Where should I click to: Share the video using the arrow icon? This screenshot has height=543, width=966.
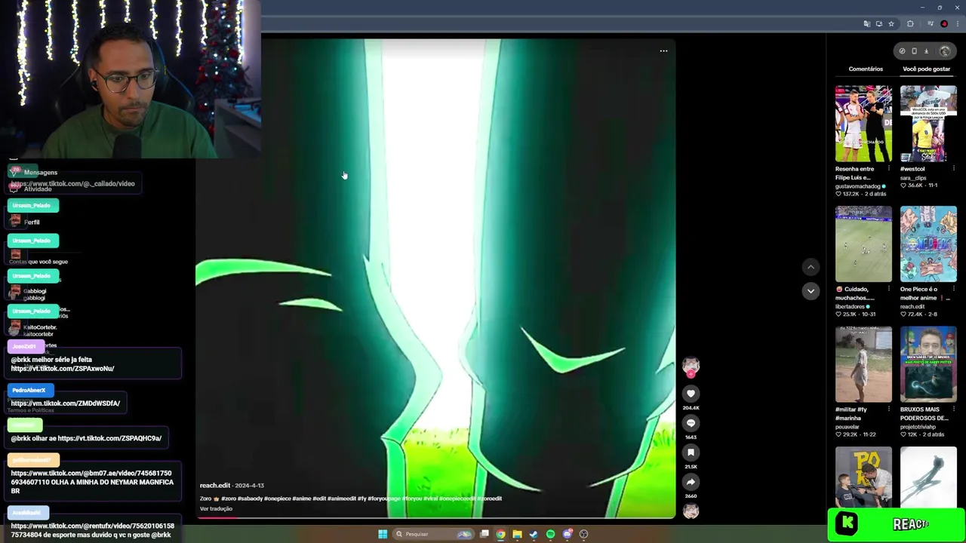(691, 482)
